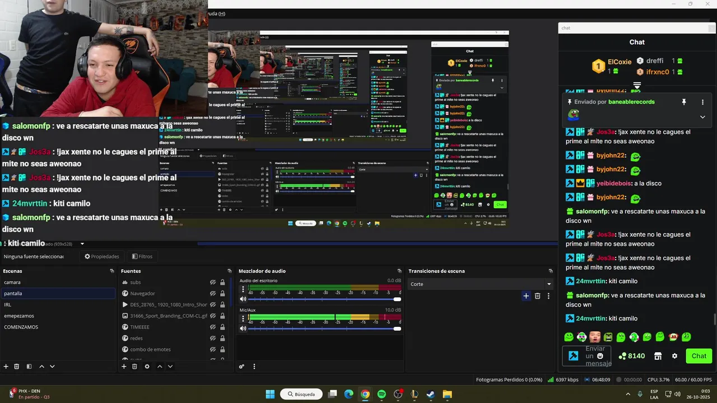Screen dimensions: 717x403
Task: Open scene filters icon in Escenas toolbar
Action: point(29,367)
